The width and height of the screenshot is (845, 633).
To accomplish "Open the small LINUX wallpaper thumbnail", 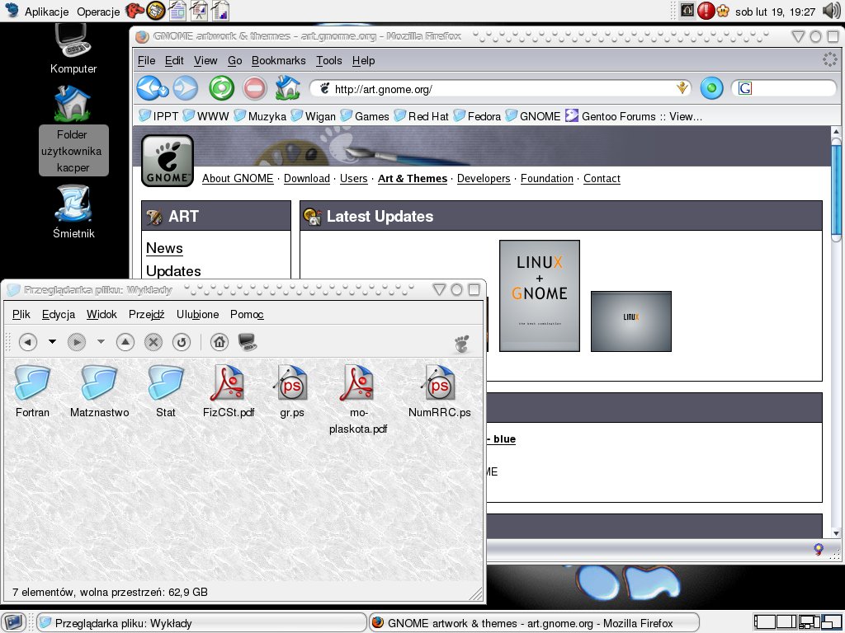I will point(631,321).
